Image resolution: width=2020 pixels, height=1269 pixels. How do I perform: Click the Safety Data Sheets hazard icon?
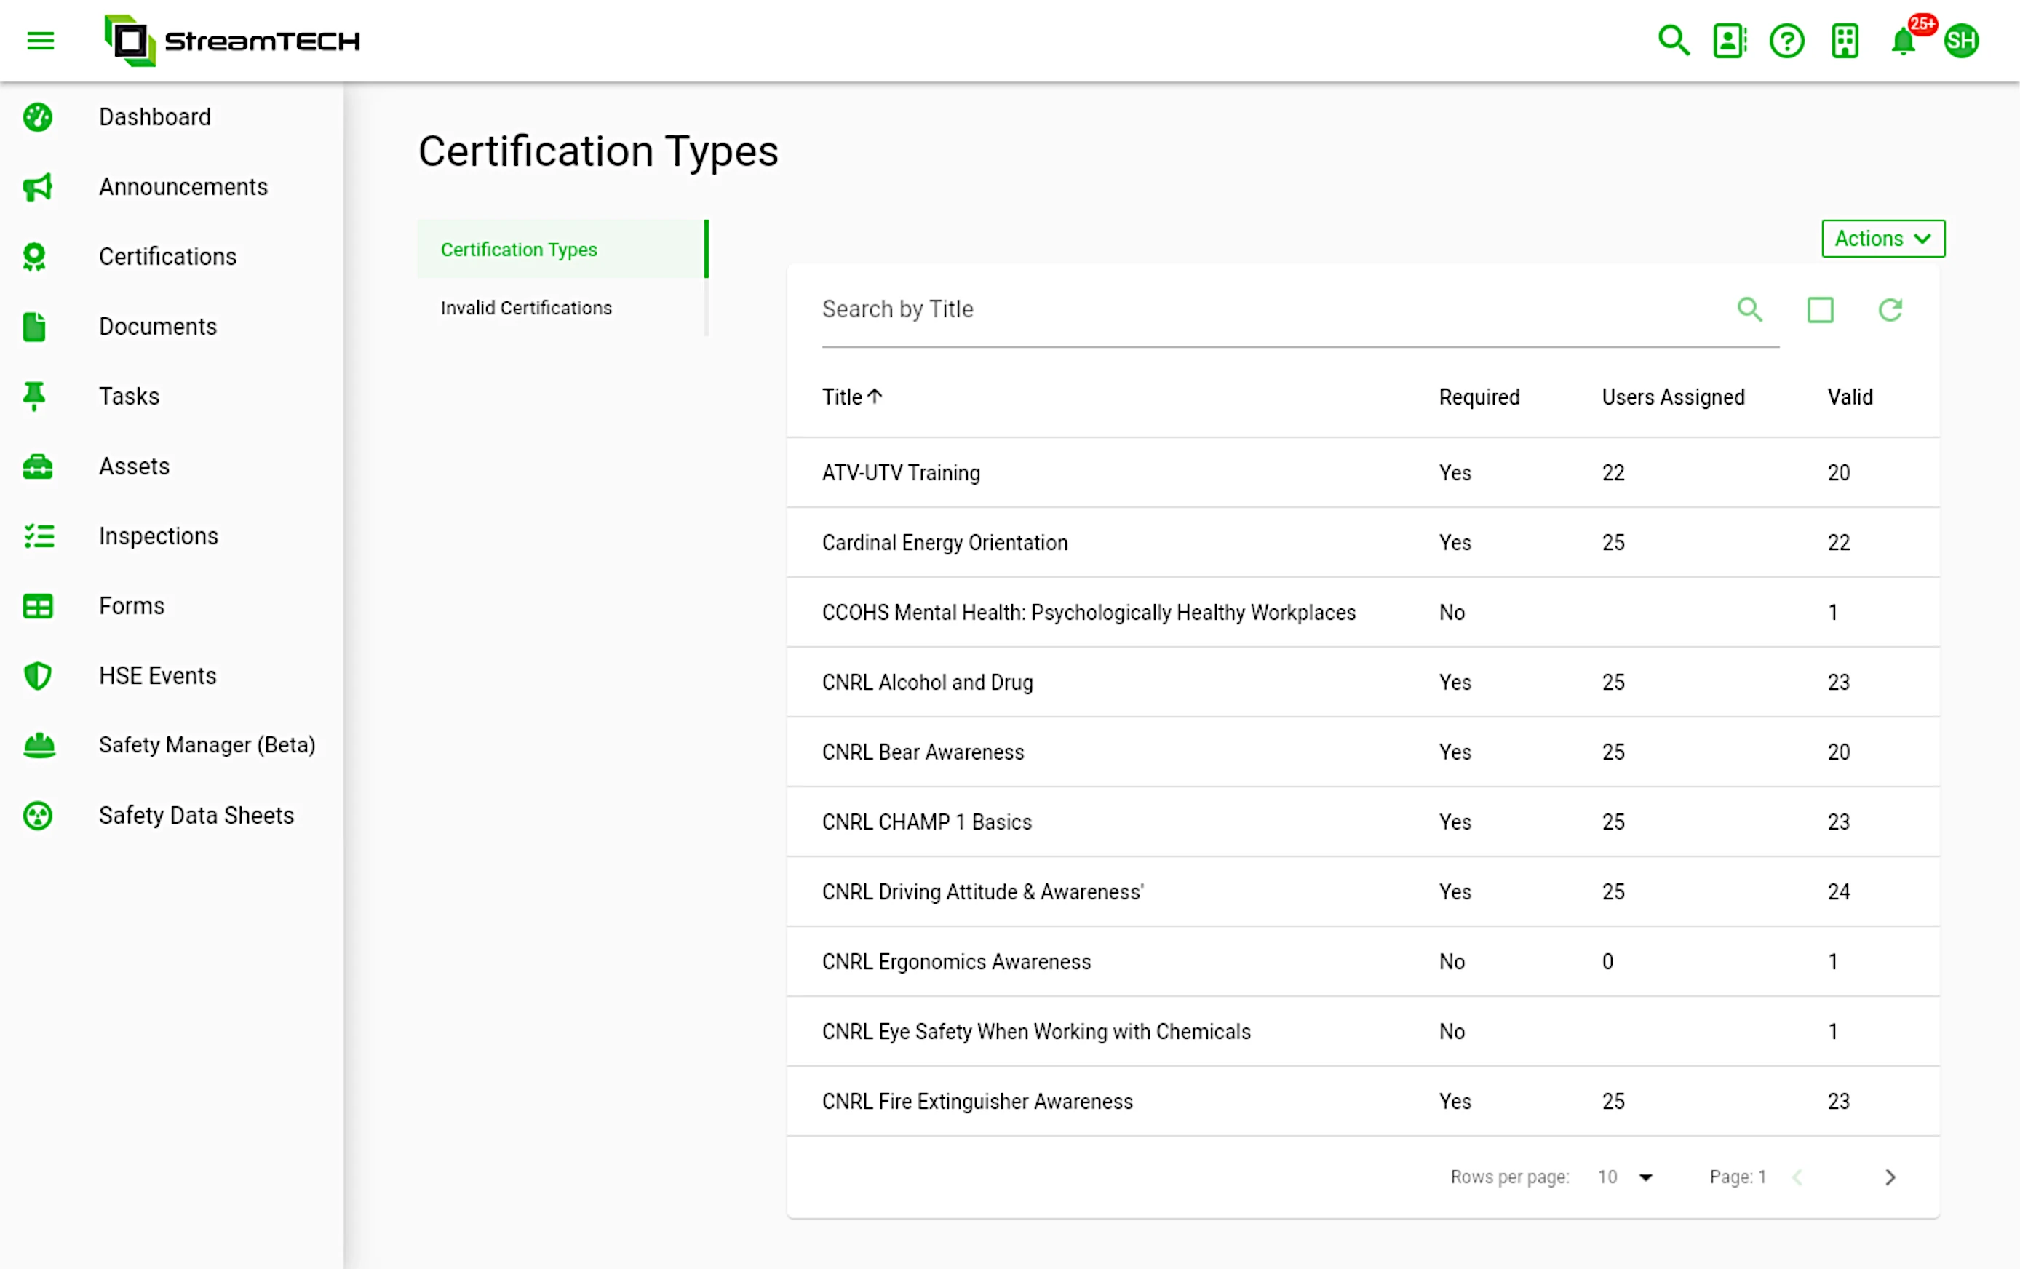point(38,815)
